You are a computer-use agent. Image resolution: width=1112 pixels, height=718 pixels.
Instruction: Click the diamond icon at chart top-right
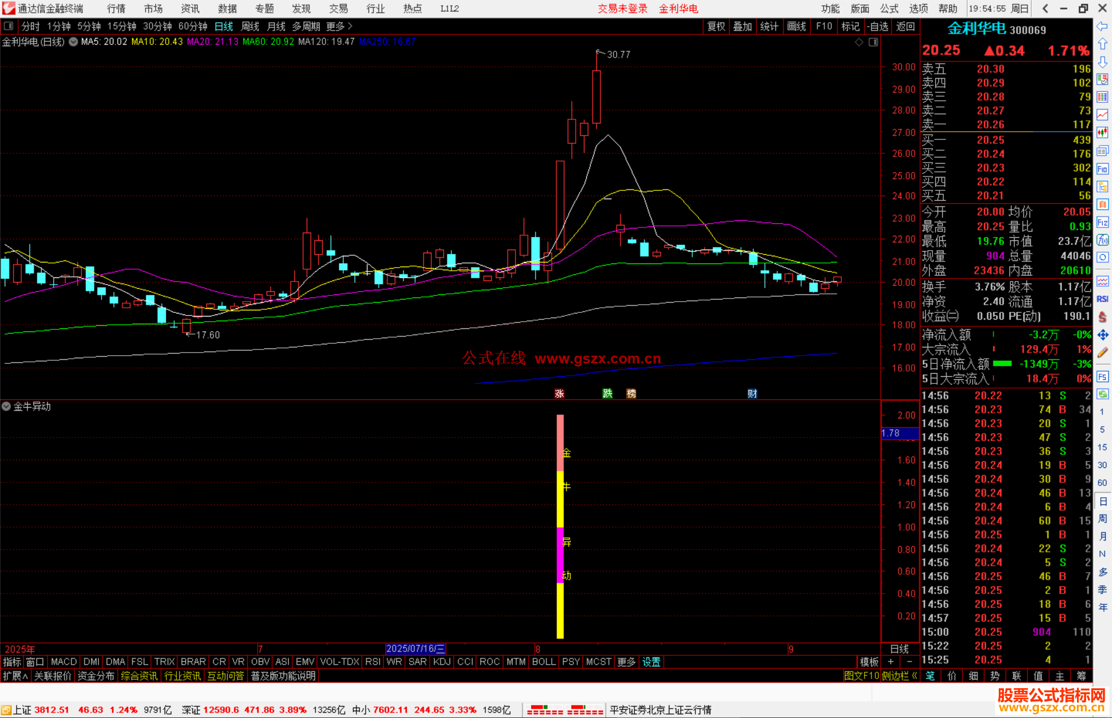(859, 42)
